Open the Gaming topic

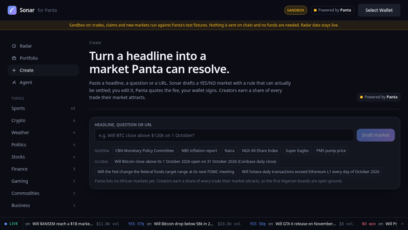(43, 181)
